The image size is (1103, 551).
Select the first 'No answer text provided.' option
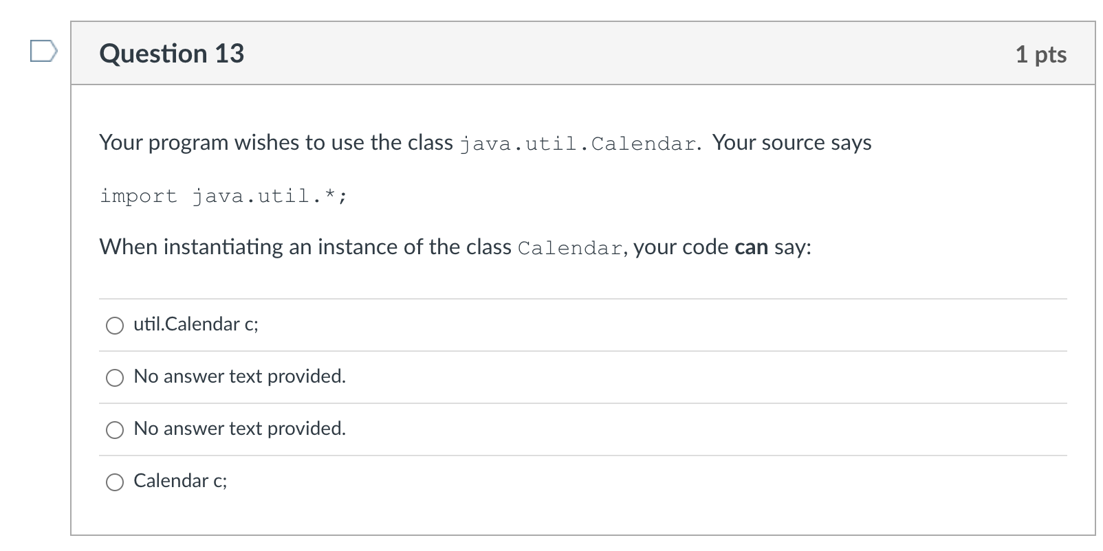click(114, 377)
